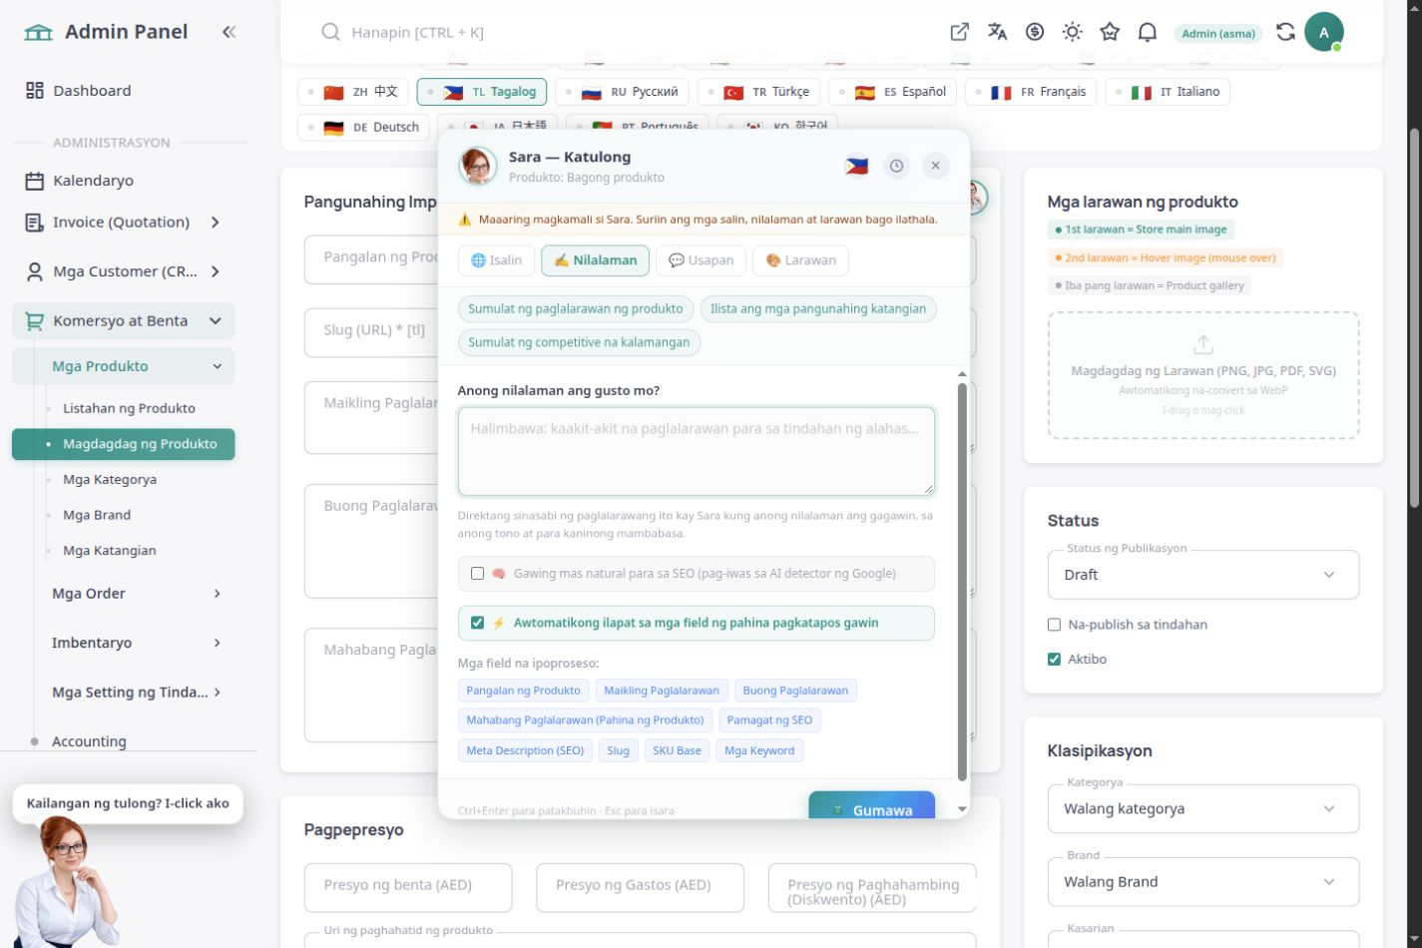
Task: Toggle light theme sun icon
Action: click(x=1072, y=32)
